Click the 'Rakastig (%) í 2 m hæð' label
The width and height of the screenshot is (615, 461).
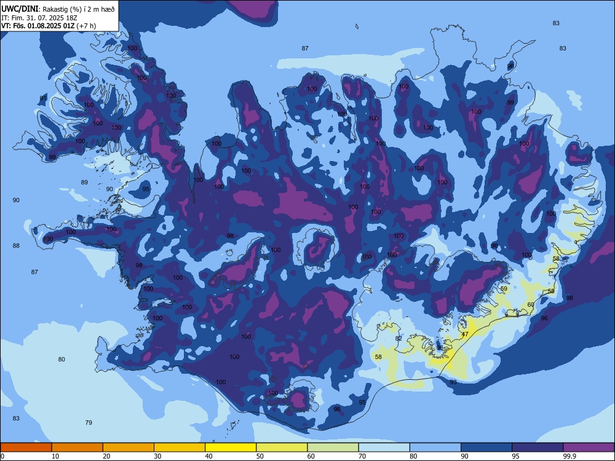(79, 9)
